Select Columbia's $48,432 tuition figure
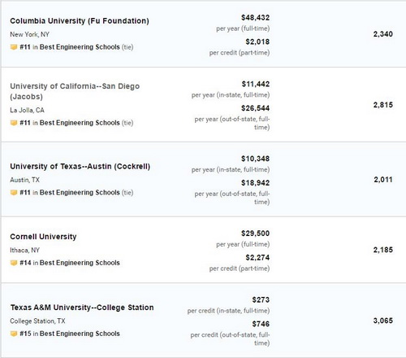This screenshot has height=358, width=406. click(x=255, y=18)
